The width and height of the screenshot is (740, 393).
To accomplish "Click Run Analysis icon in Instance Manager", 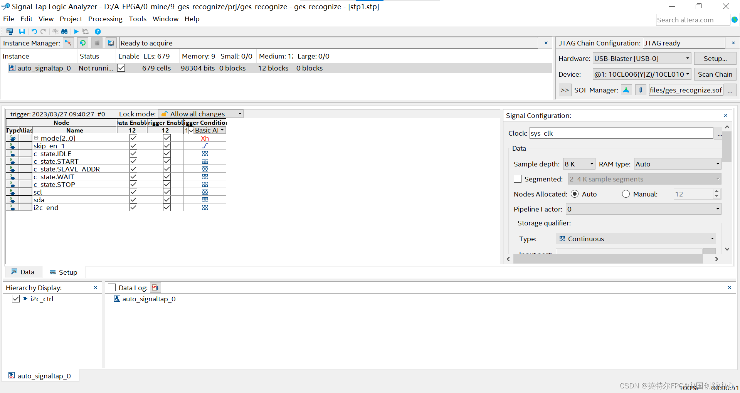I will [x=68, y=43].
